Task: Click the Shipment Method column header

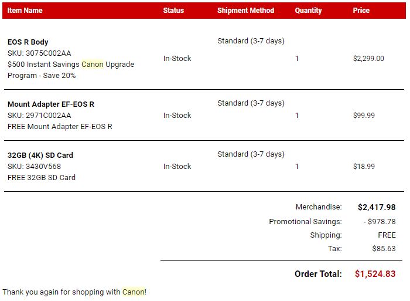Action: [x=245, y=11]
